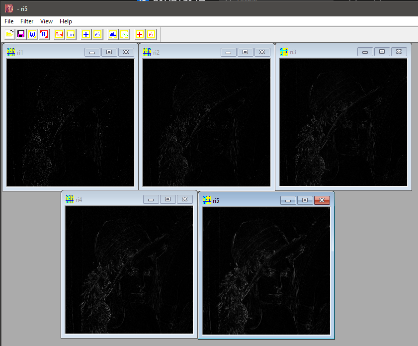Click the ri3 window title text

pos(293,52)
